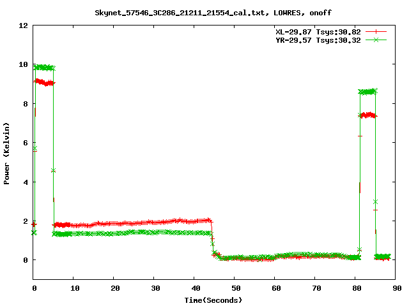
Task: Click x-axis tick label 80
Action: pos(357,288)
